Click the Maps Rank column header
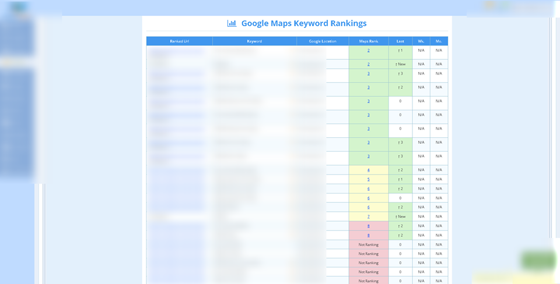Screen dimensions: 560x284 [x=368, y=41]
